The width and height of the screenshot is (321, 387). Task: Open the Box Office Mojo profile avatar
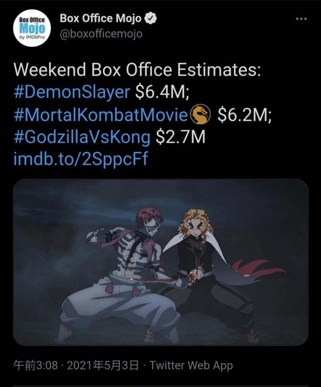(x=32, y=28)
